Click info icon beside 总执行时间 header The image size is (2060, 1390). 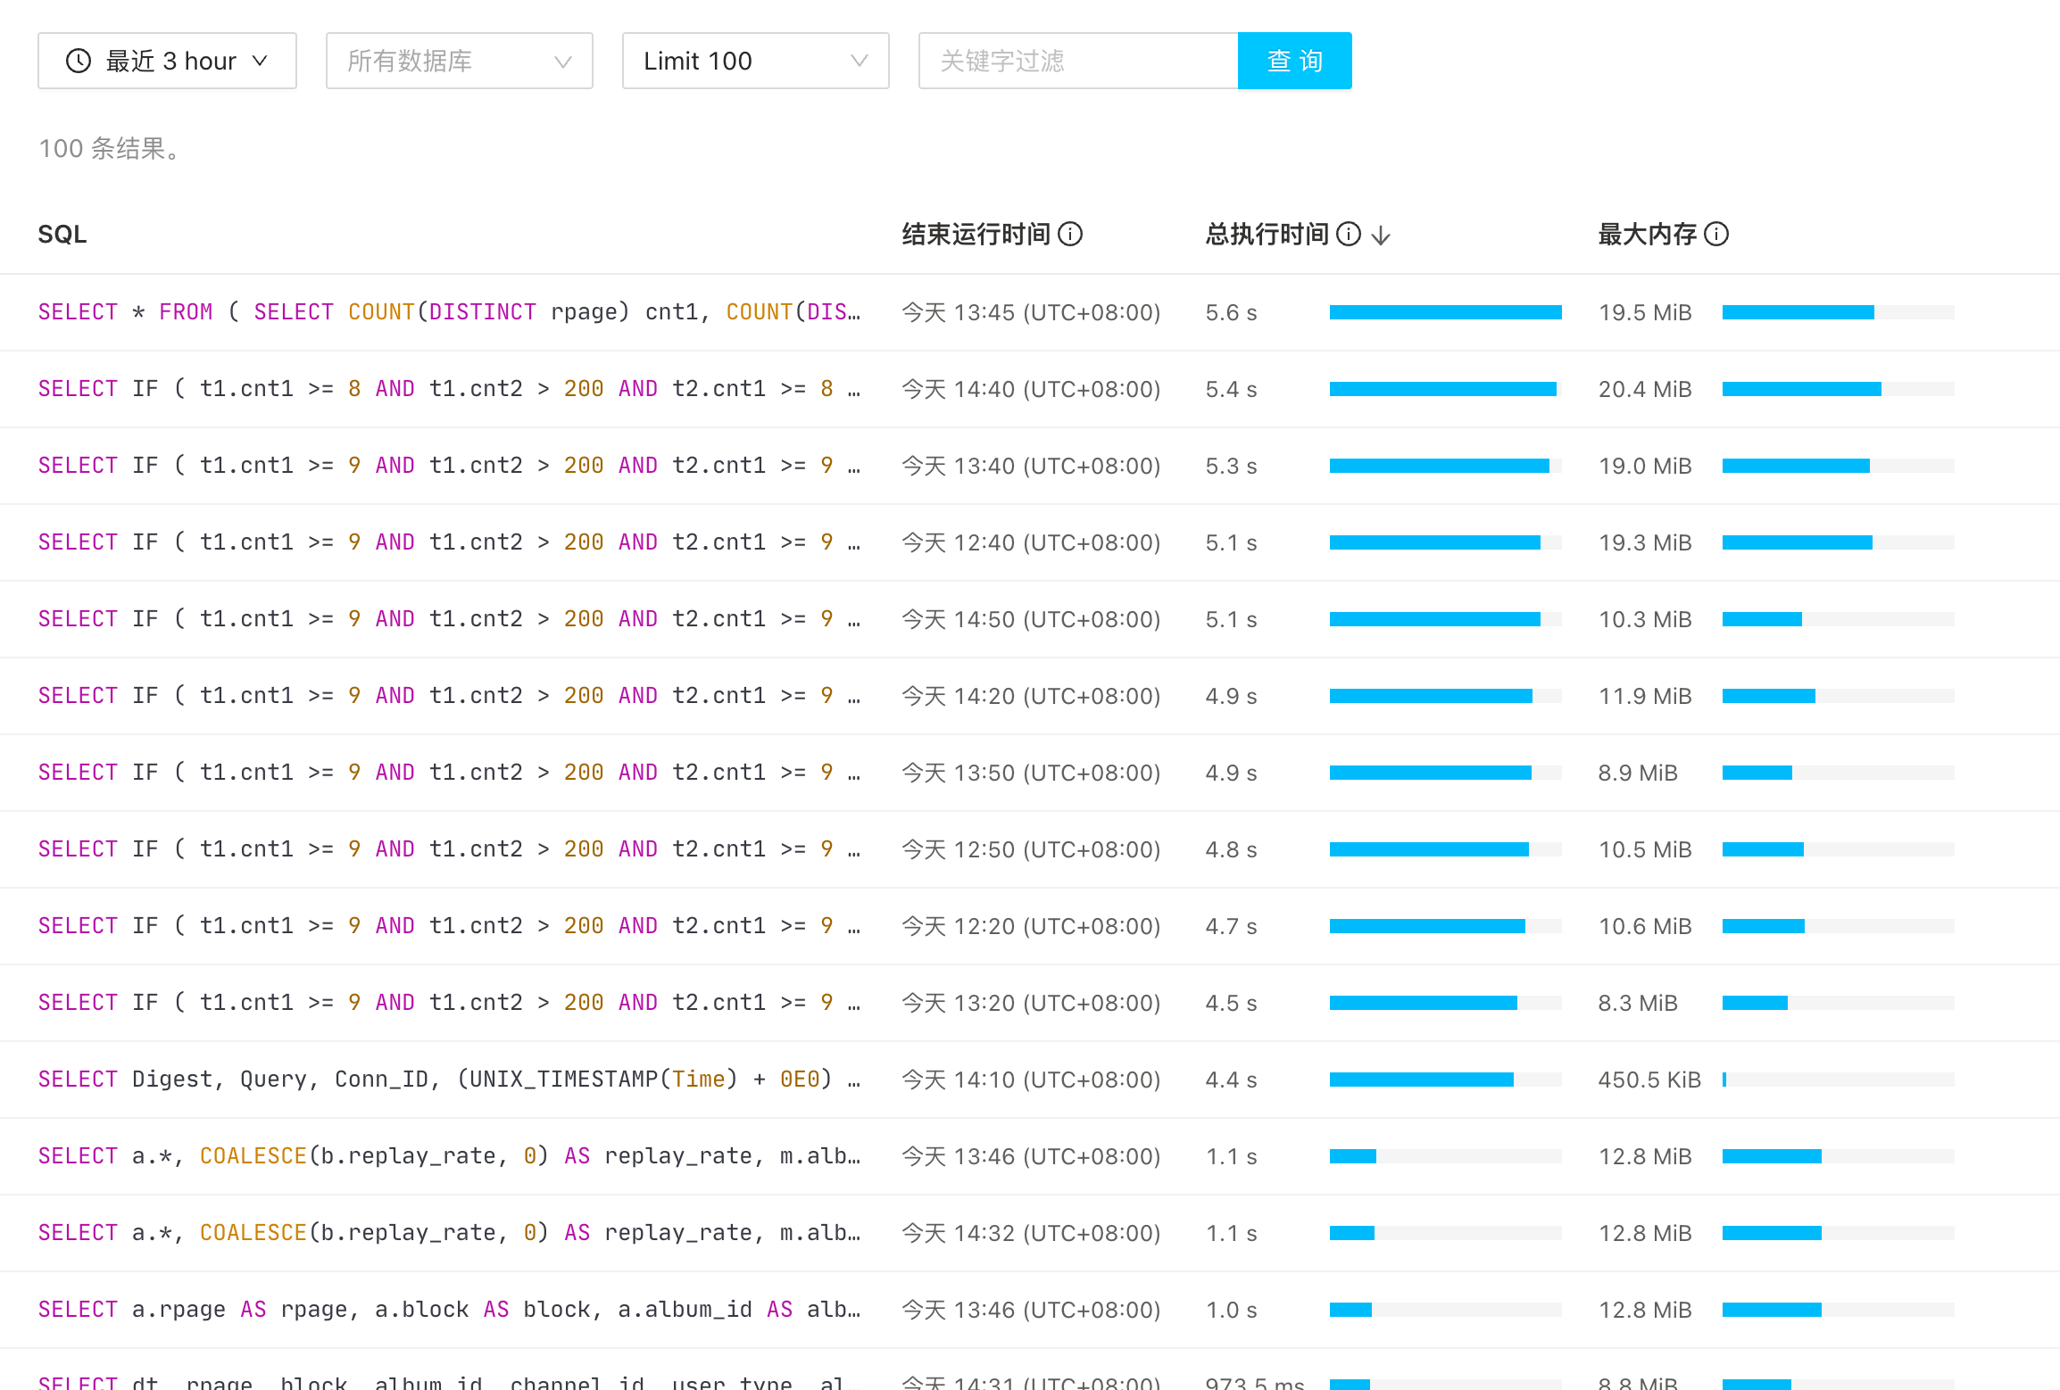1349,234
